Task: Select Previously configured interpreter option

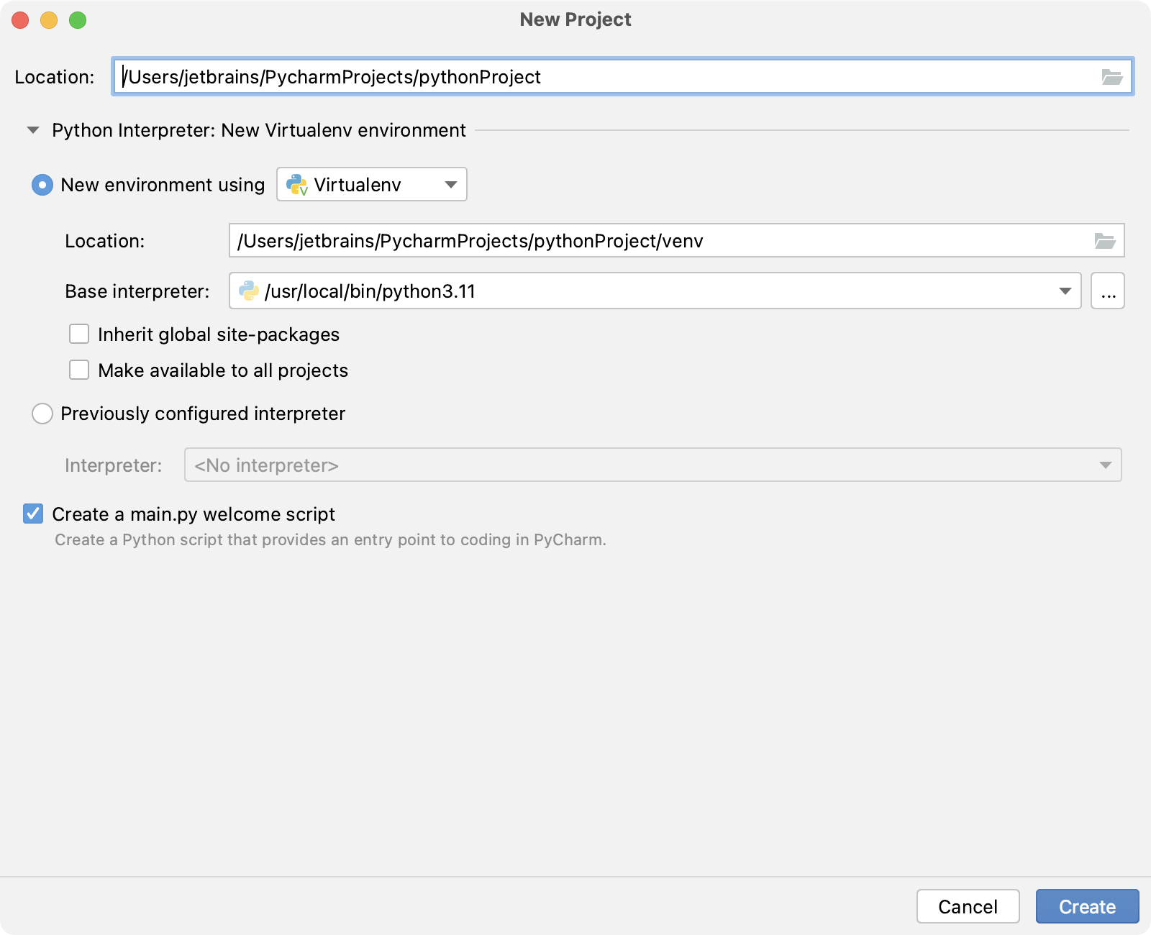Action: (42, 414)
